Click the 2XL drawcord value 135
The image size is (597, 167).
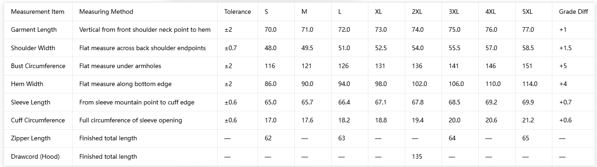click(417, 156)
